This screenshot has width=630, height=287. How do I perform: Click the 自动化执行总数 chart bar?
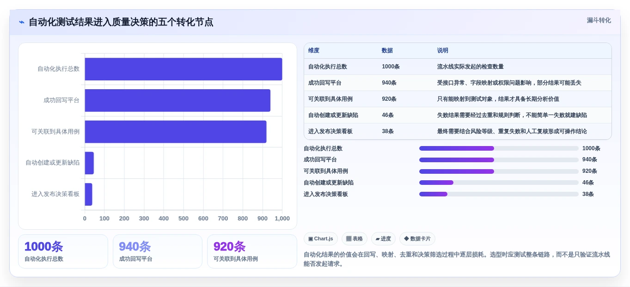[183, 69]
